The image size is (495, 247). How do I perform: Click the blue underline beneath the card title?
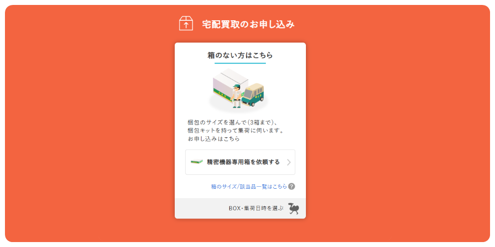[x=240, y=63]
